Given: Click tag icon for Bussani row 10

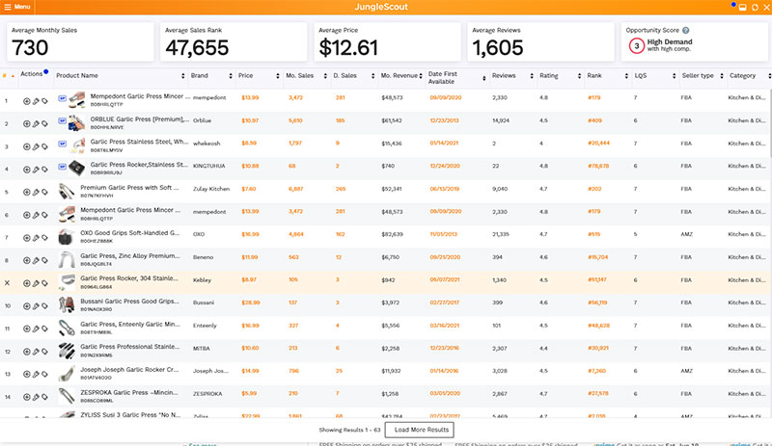Looking at the screenshot, I should pyautogui.click(x=44, y=306).
